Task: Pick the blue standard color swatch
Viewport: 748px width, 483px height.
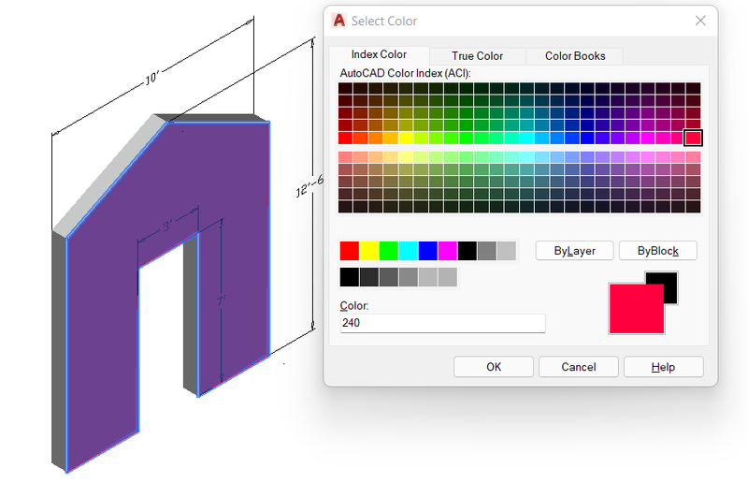Action: pos(428,251)
